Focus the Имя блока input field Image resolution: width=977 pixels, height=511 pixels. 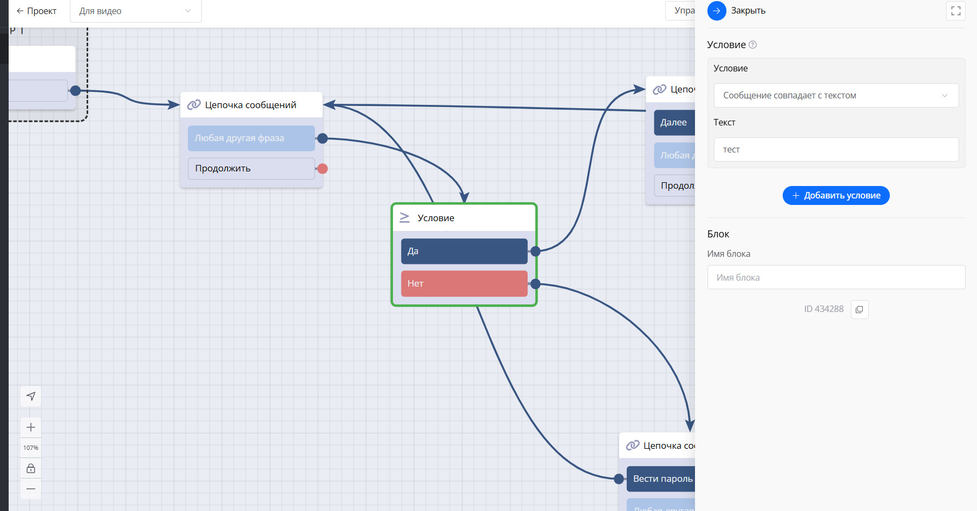pyautogui.click(x=836, y=277)
